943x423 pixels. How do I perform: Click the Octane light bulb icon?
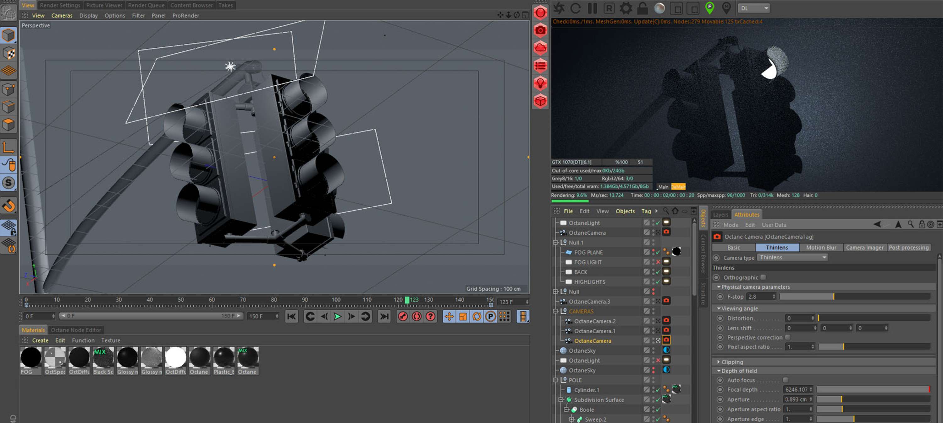pos(540,83)
